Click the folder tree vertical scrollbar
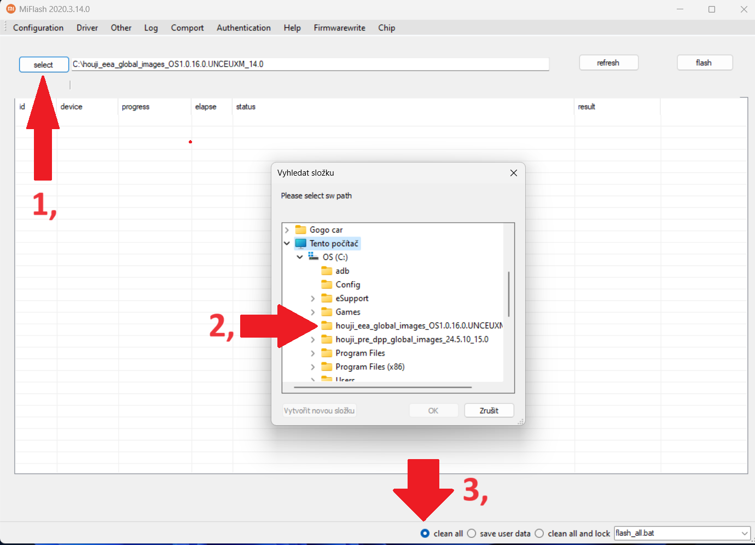The image size is (755, 545). (x=509, y=294)
